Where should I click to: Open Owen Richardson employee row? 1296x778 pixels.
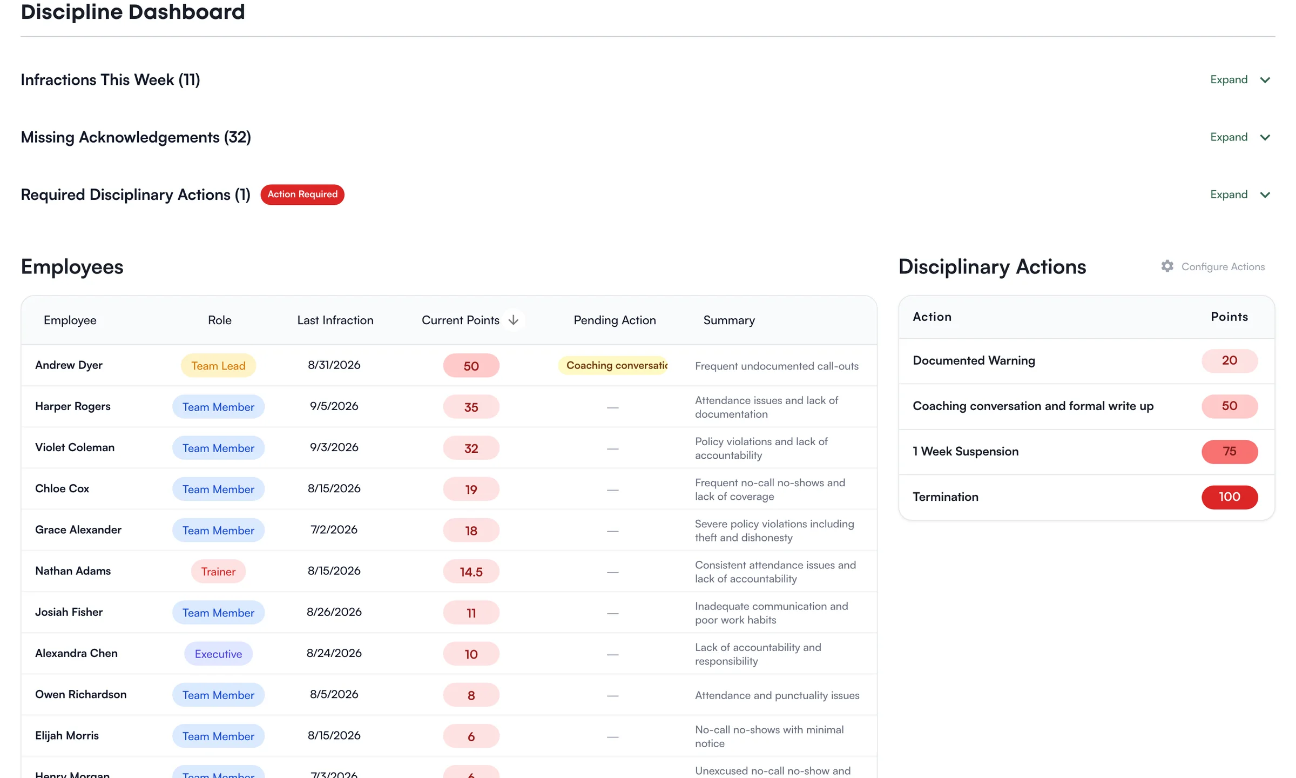449,695
